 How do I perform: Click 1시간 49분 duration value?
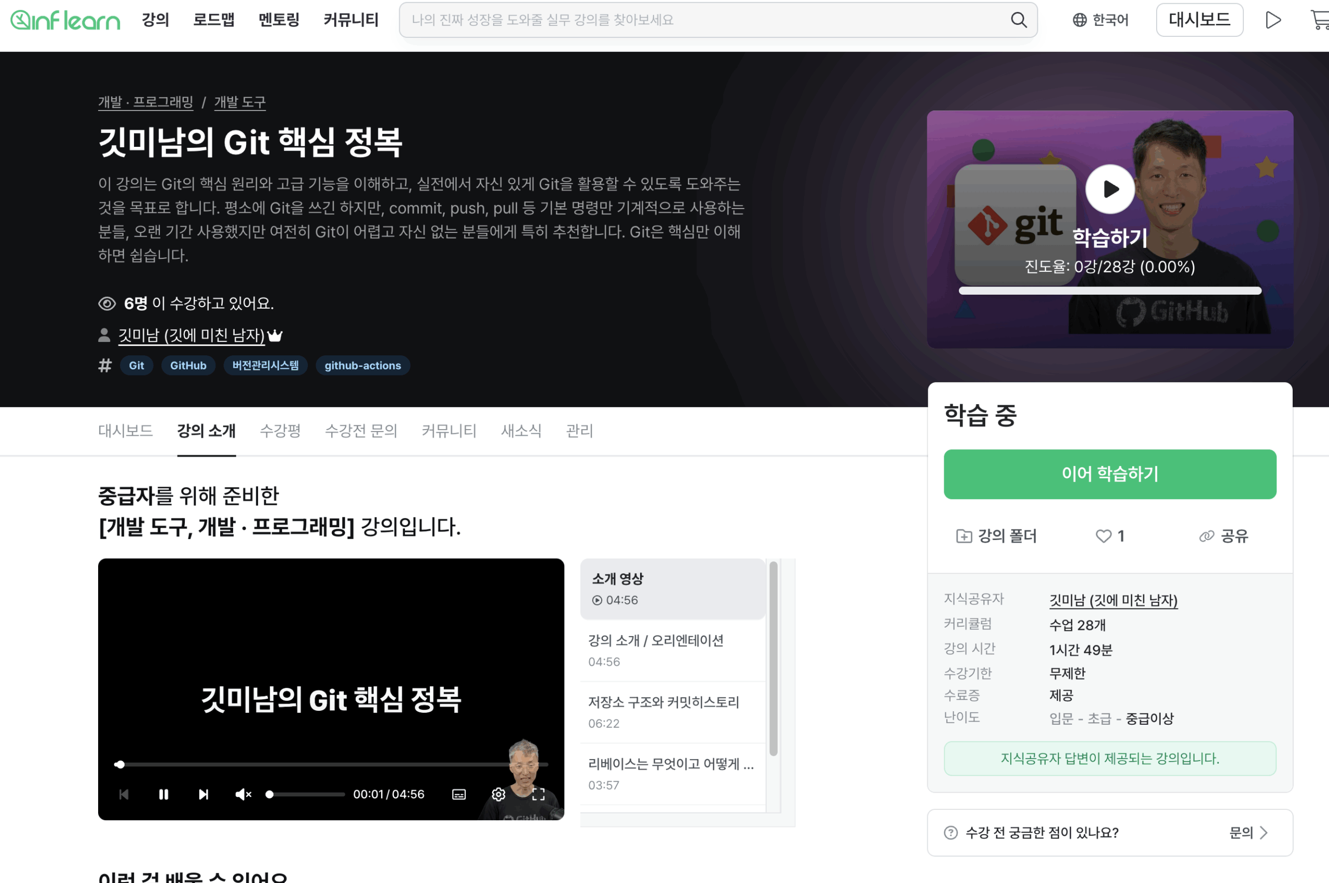(x=1080, y=650)
